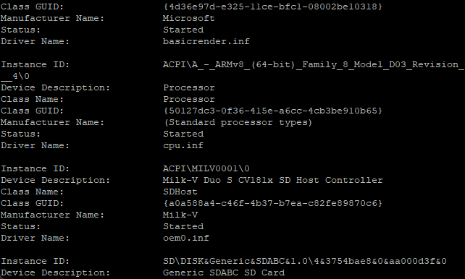The width and height of the screenshot is (465, 279).
Task: Click the Started status above cpu.inf
Action: click(183, 134)
